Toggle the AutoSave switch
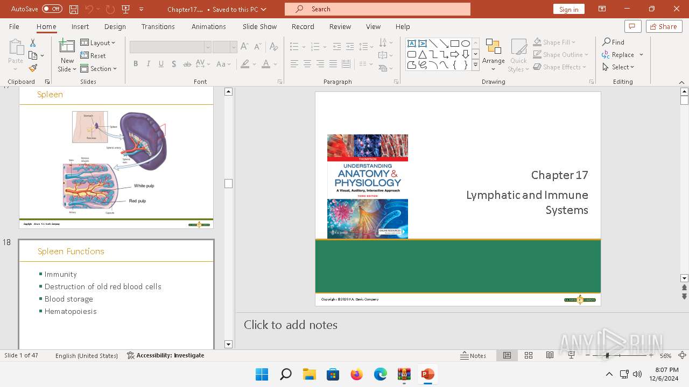The image size is (689, 387). (x=52, y=9)
